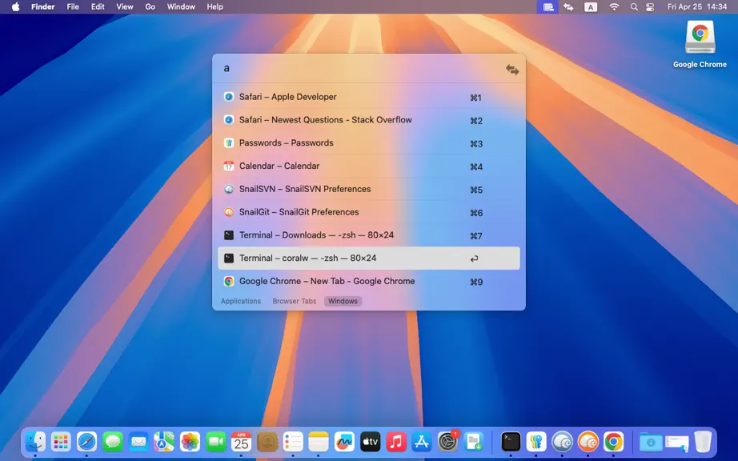Select Passwords – Passwords window row

point(369,143)
